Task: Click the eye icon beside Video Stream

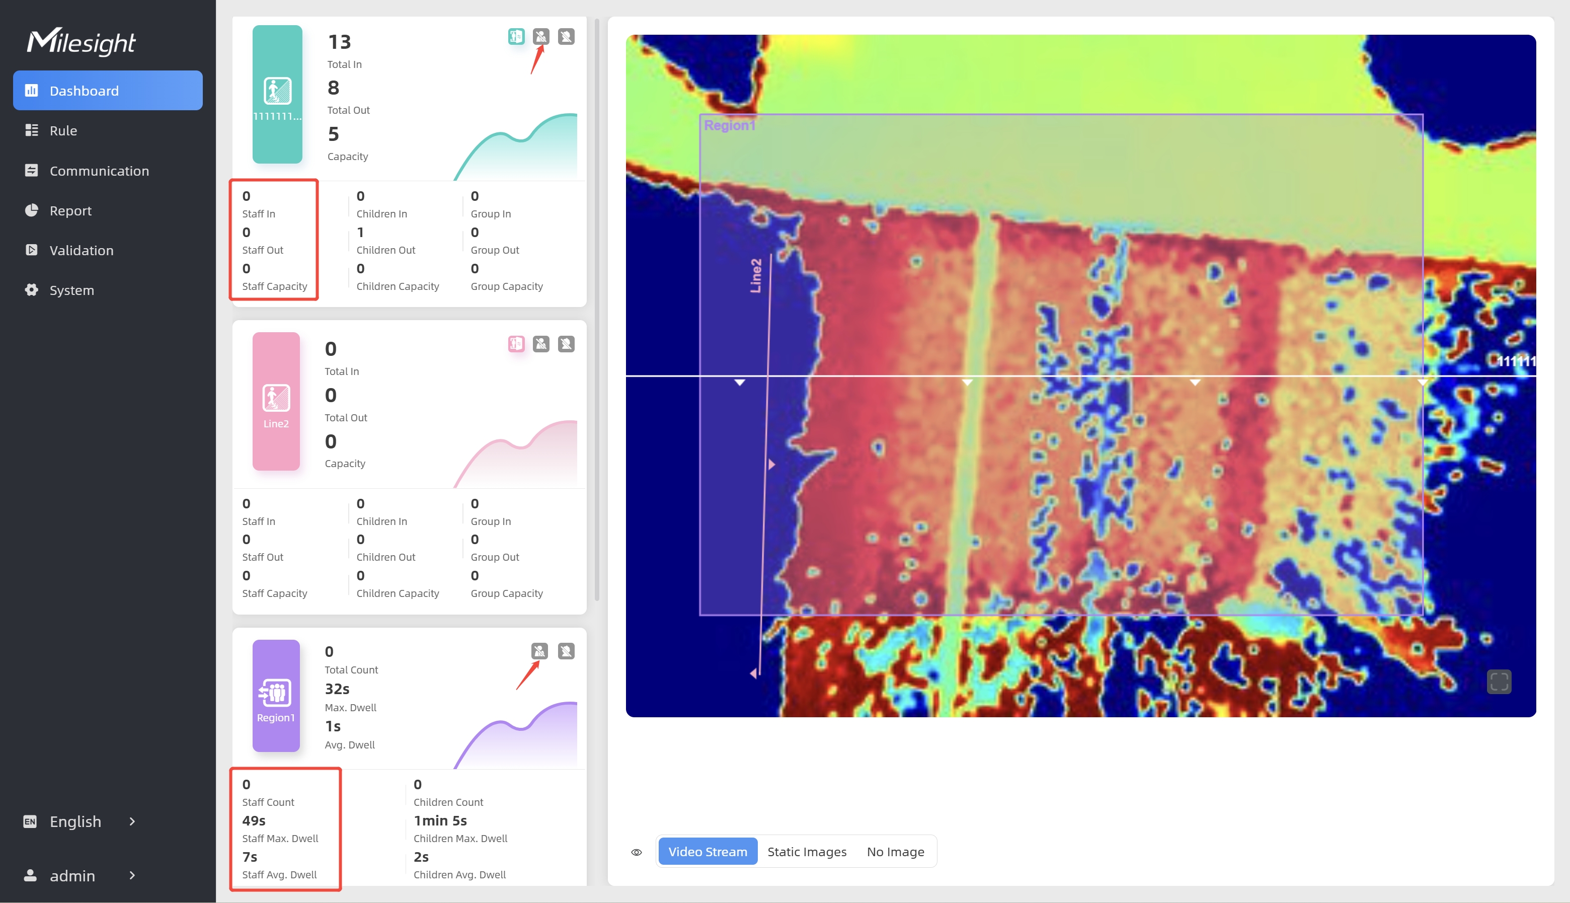Action: coord(636,852)
